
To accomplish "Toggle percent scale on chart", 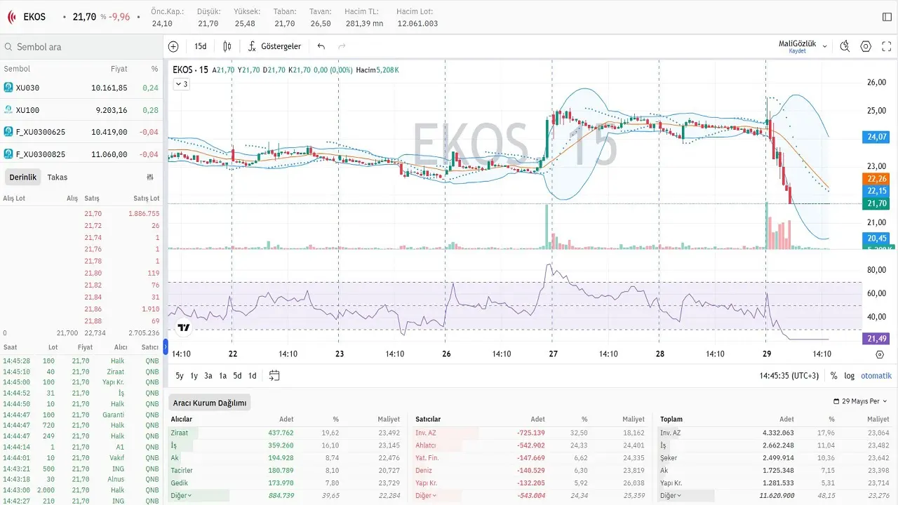I will (x=833, y=376).
